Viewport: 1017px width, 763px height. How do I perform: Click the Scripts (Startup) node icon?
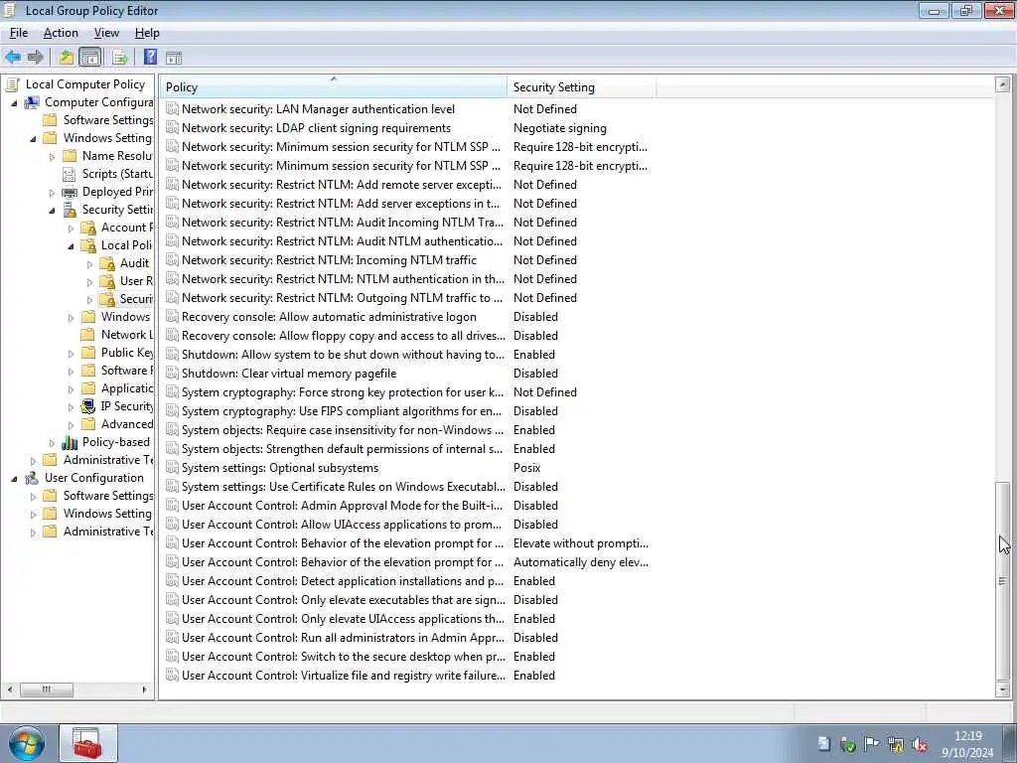click(x=70, y=174)
